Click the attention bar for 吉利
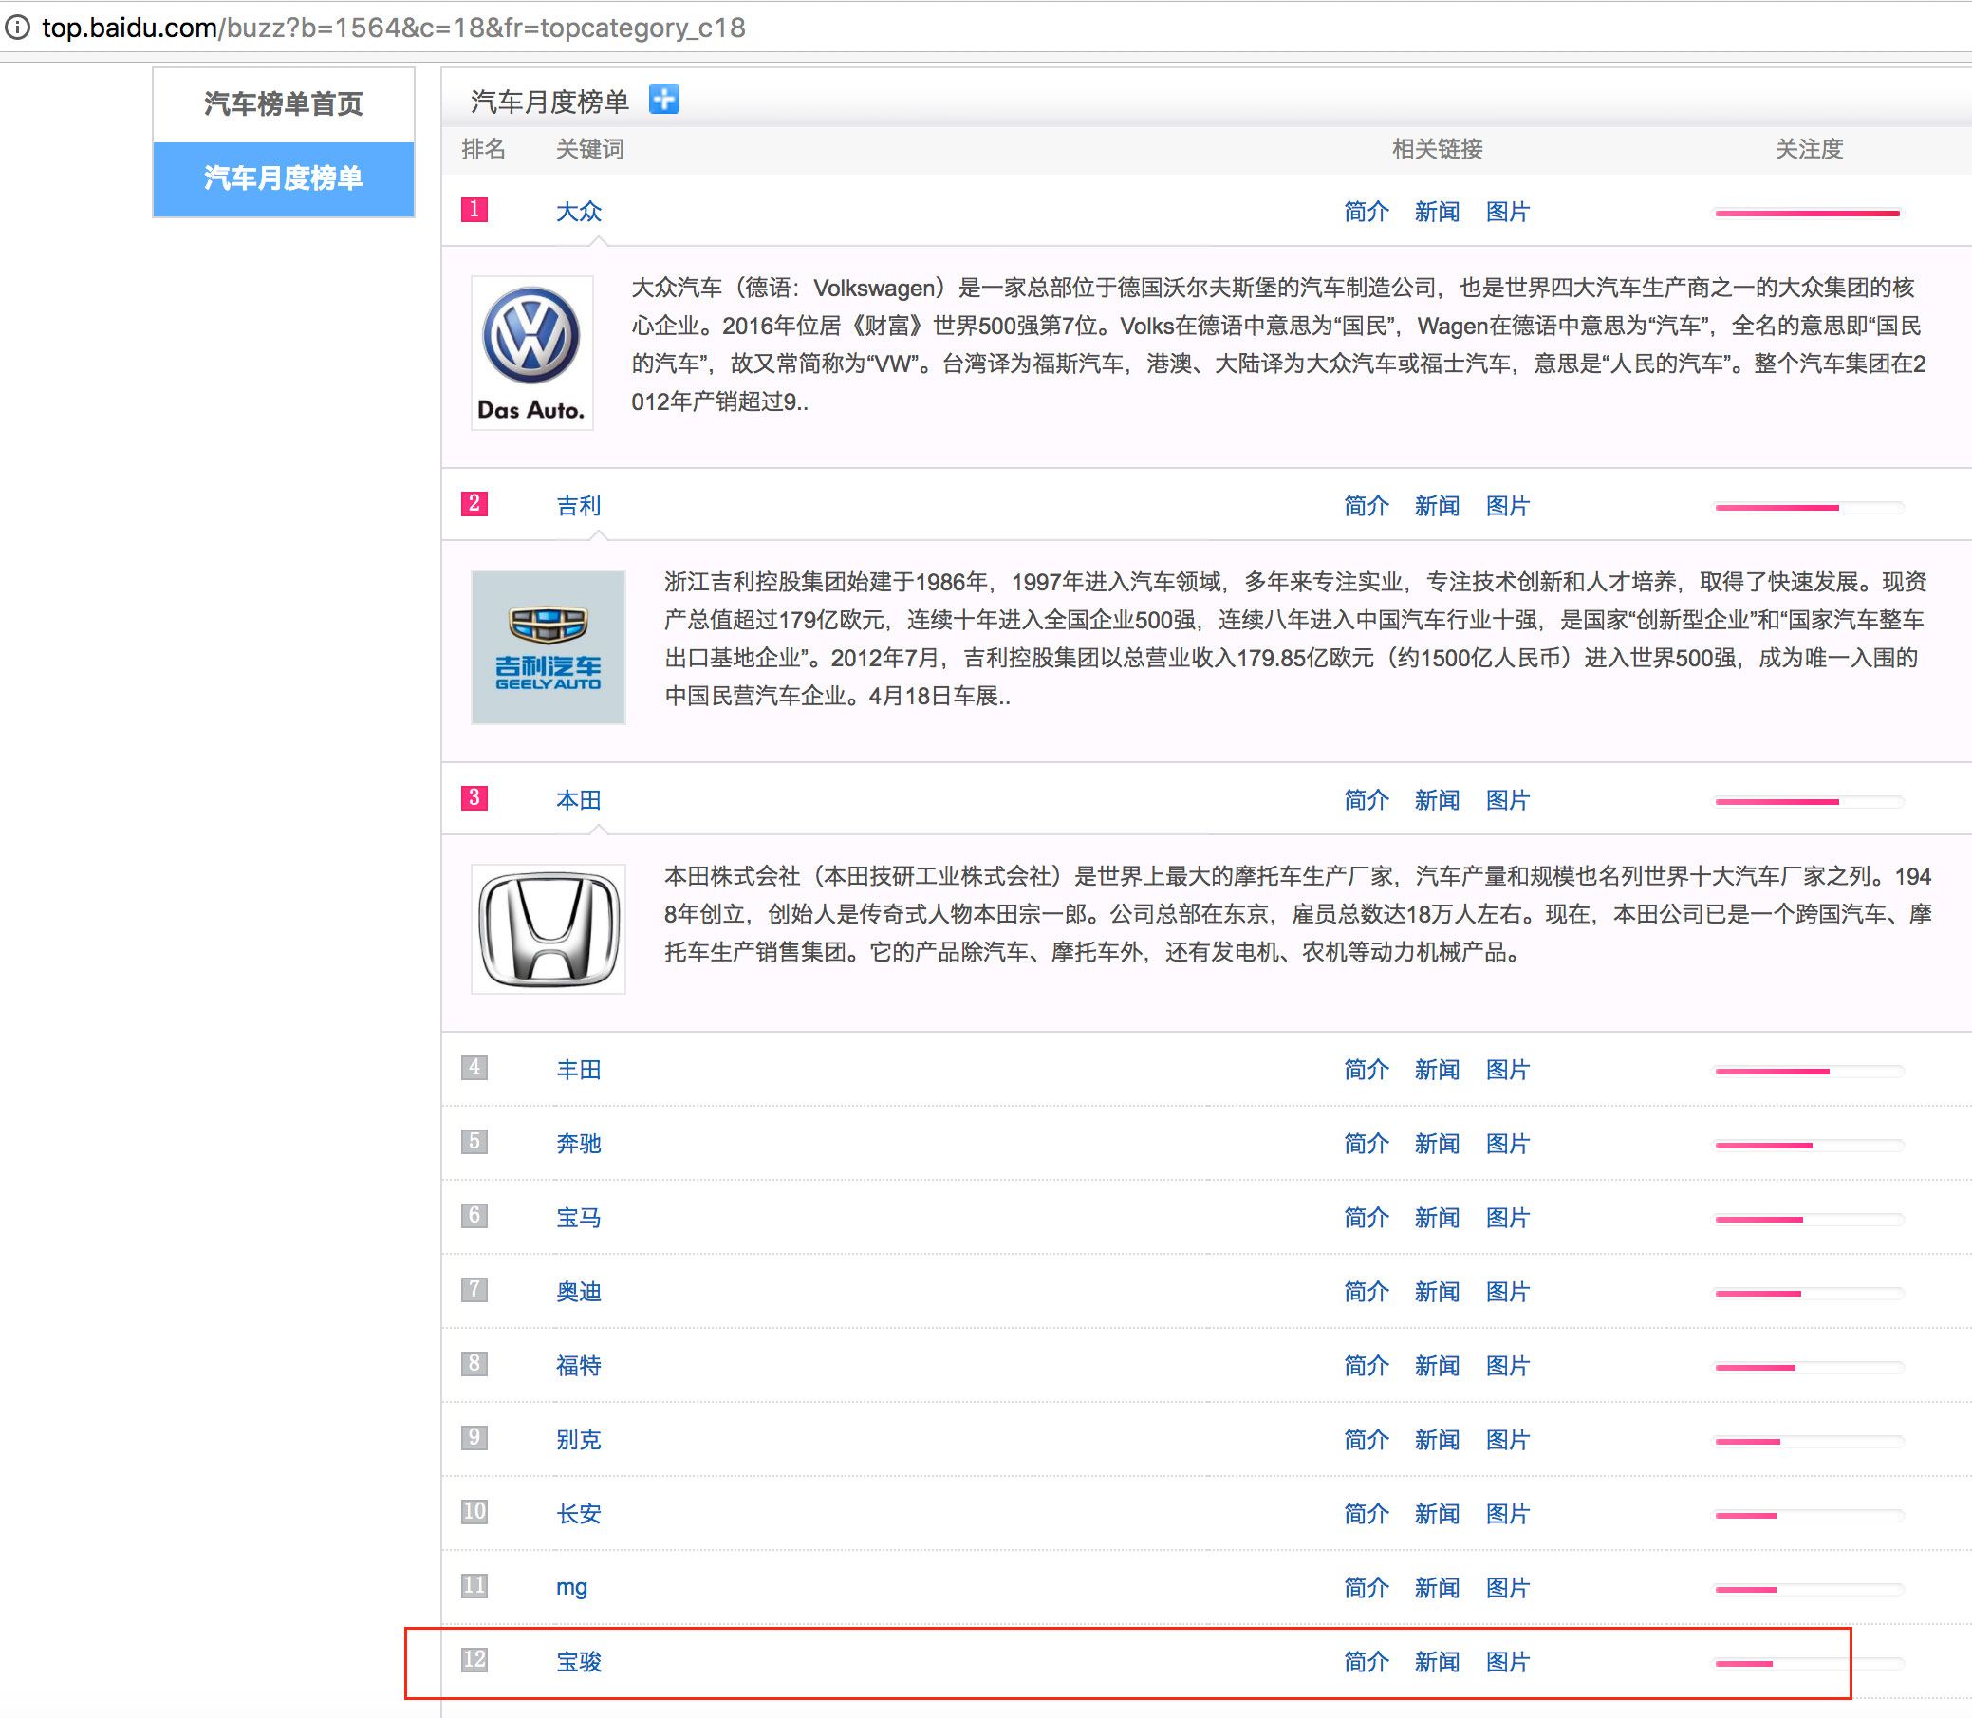1972x1718 pixels. point(1809,507)
